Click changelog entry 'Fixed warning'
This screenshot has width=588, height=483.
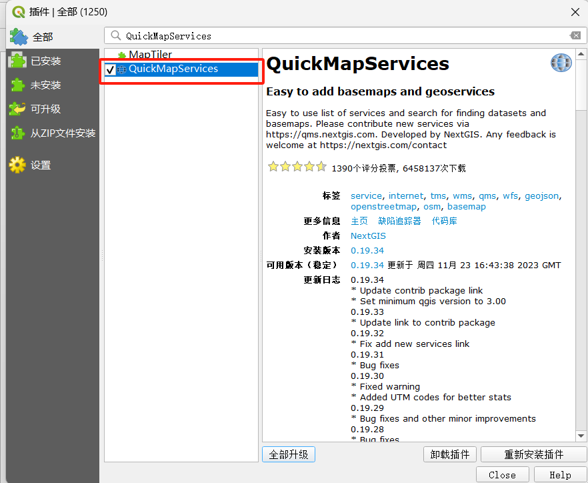tap(390, 386)
